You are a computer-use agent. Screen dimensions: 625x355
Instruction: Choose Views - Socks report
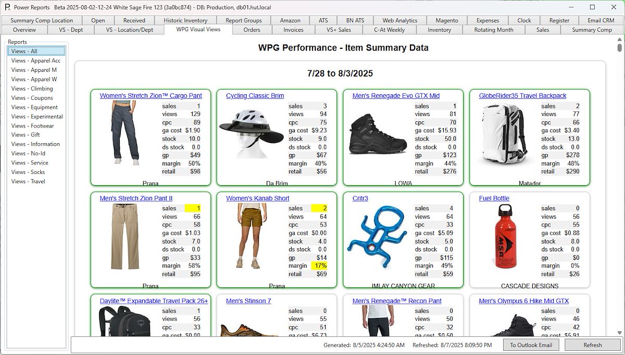[36, 172]
